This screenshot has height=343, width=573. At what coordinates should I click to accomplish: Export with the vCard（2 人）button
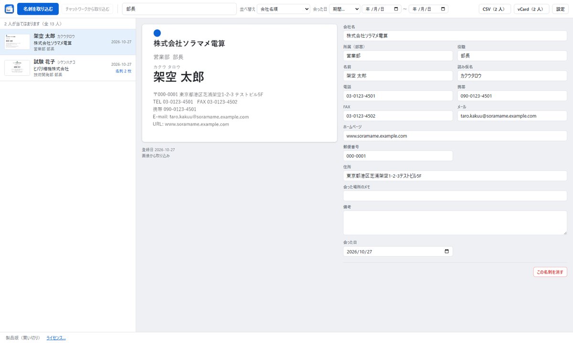point(531,9)
